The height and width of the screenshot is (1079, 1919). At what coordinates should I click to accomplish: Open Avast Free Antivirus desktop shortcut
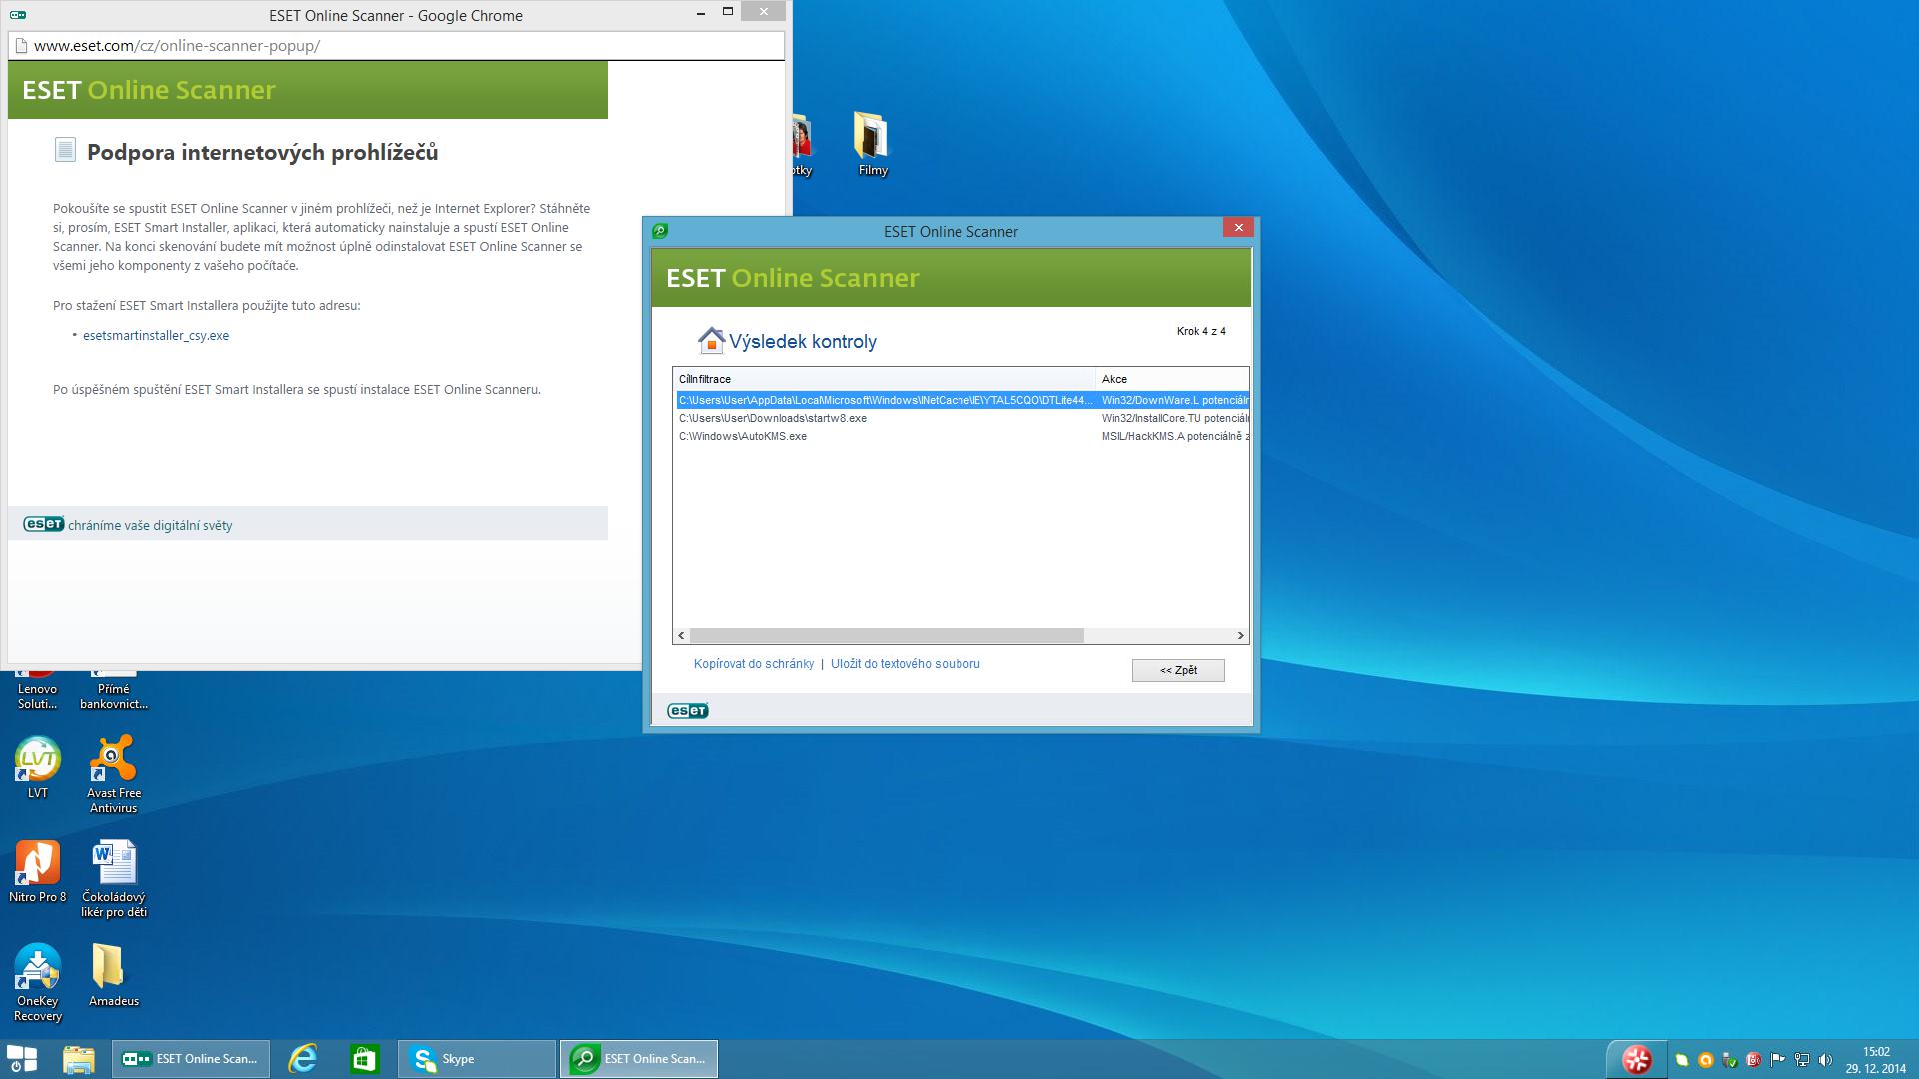pyautogui.click(x=113, y=761)
